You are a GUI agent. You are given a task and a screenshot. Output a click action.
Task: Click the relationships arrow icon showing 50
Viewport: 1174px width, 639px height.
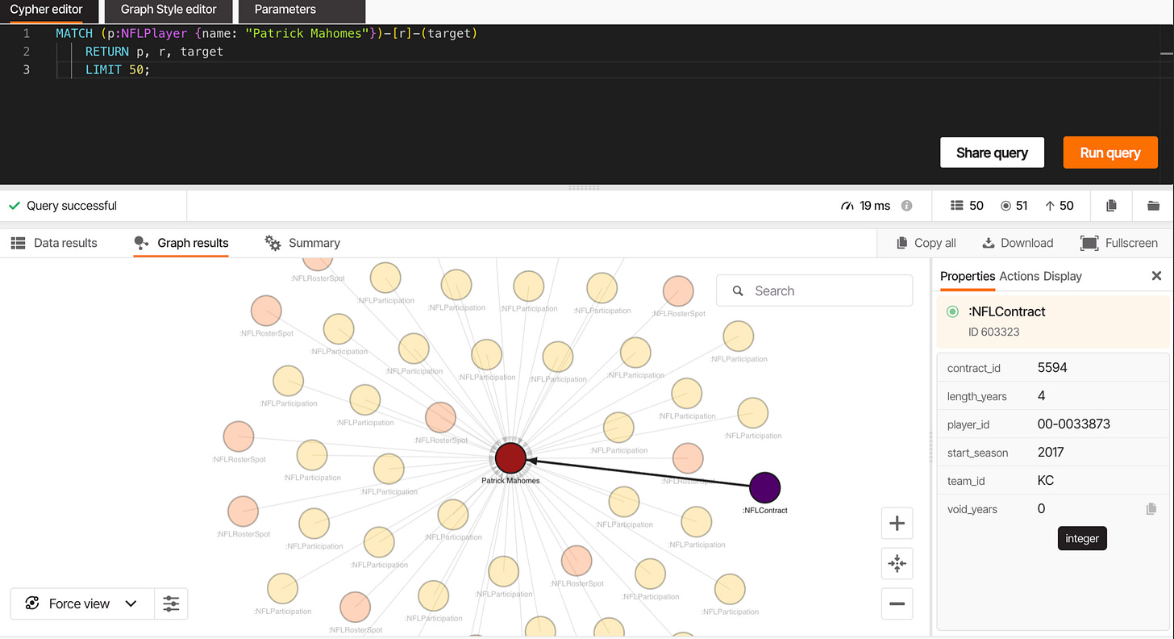[1050, 206]
